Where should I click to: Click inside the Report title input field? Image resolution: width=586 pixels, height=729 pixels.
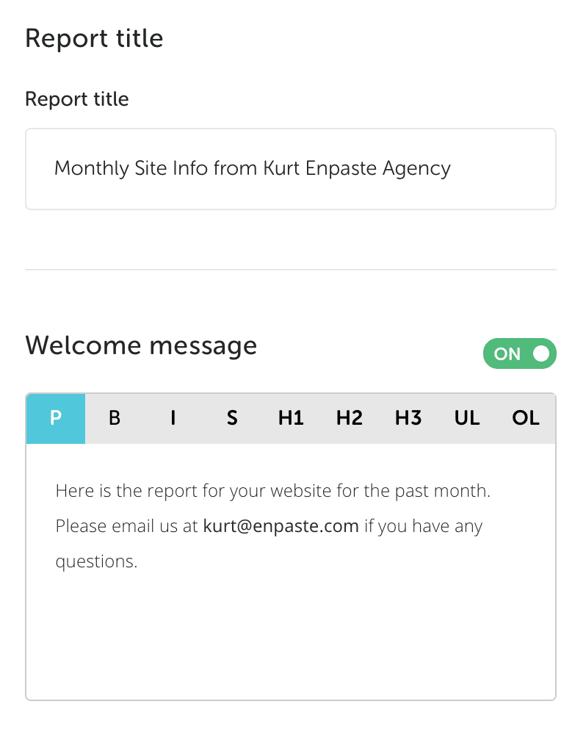click(x=291, y=169)
